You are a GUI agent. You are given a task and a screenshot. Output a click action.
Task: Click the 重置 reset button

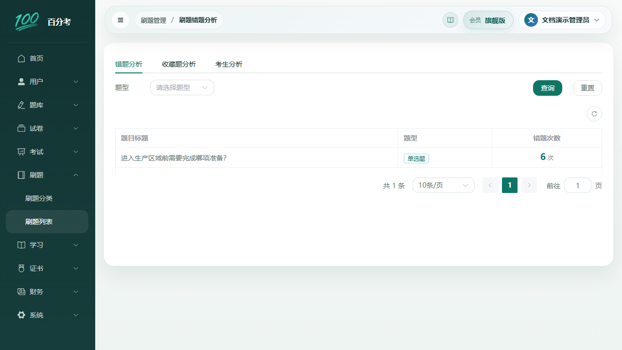pos(587,88)
